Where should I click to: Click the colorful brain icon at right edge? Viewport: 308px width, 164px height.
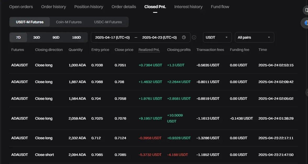tap(306, 23)
